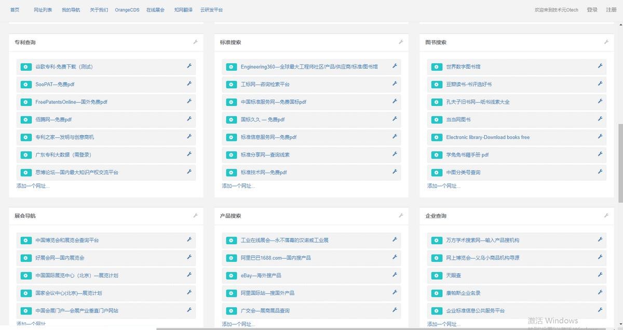The image size is (623, 330).
Task: Click wrench icon in 企业查询 panel header
Action: [x=606, y=216]
